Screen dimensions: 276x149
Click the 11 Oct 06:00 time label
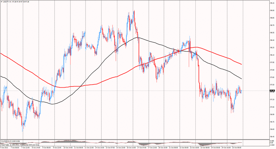tap(78, 148)
